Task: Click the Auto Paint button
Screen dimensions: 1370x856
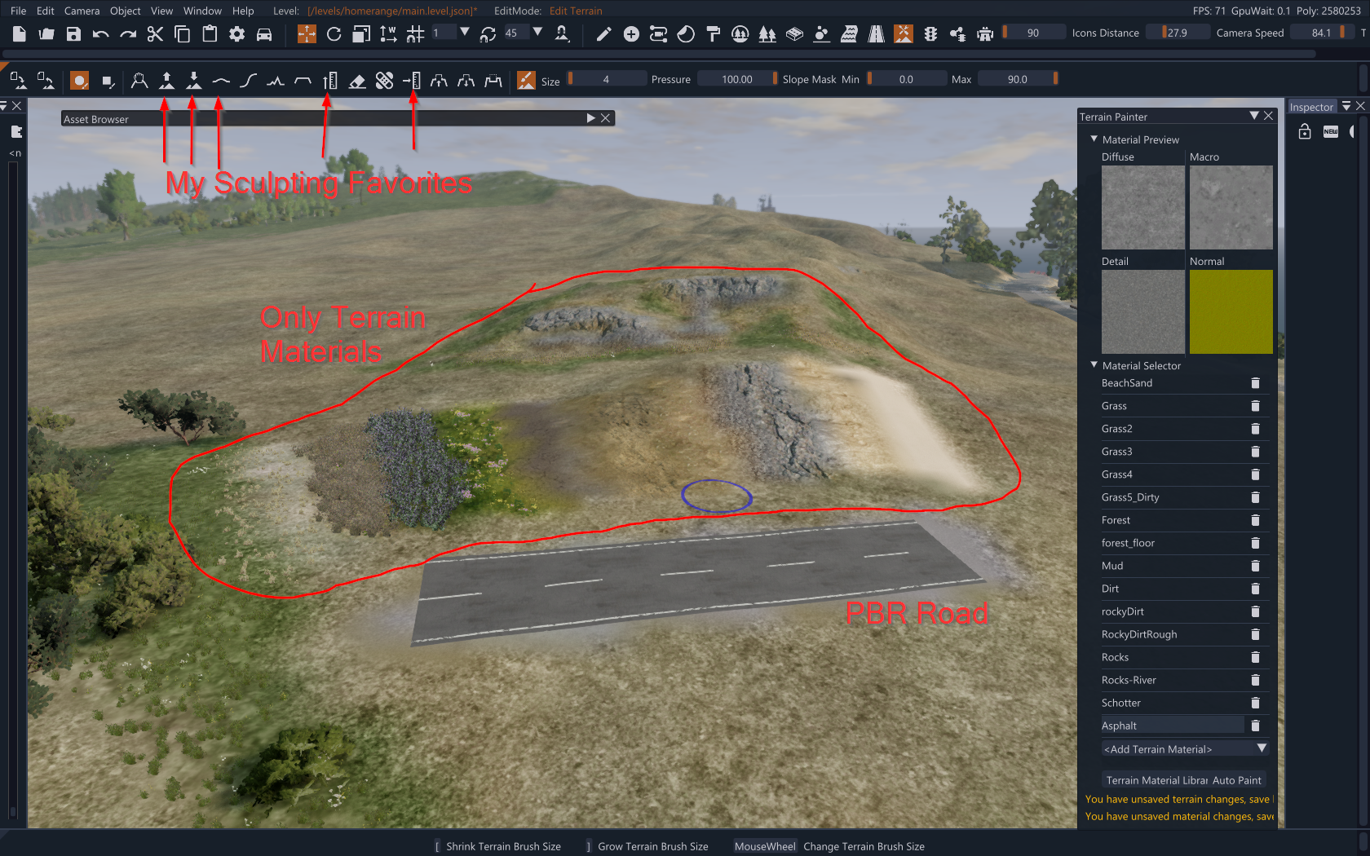Action: coord(1237,780)
